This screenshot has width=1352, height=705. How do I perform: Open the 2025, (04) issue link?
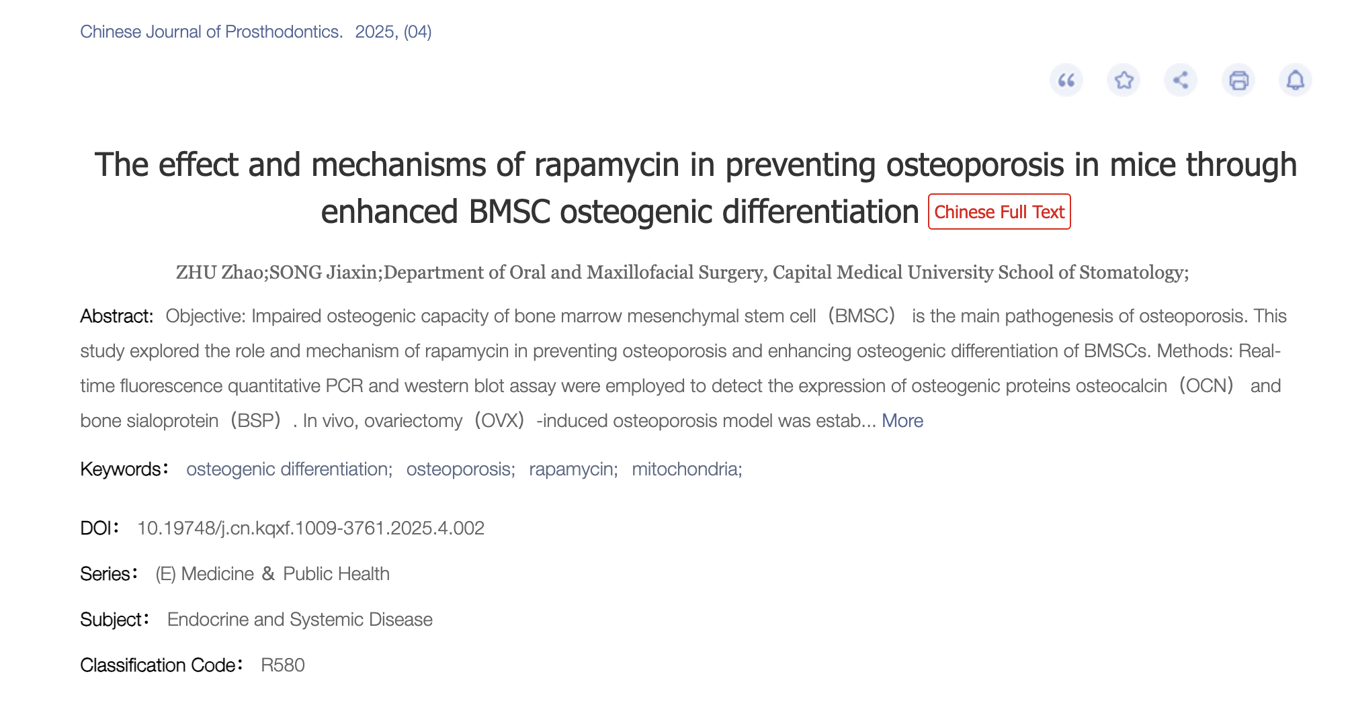[393, 32]
